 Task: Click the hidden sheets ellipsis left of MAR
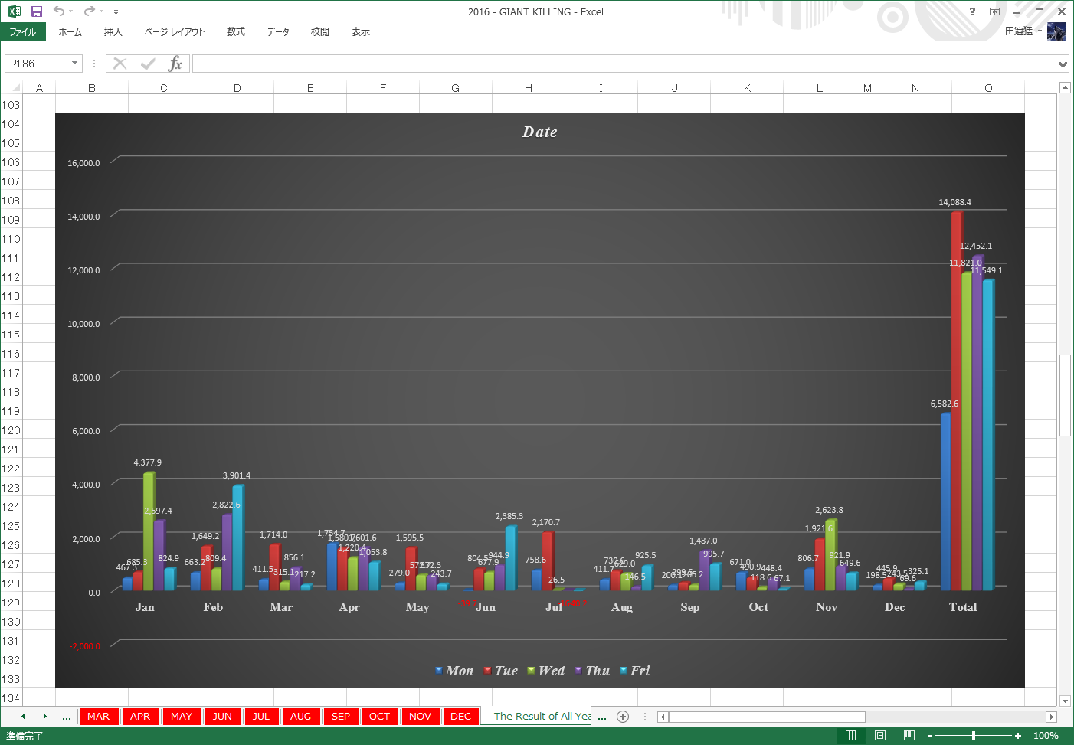pyautogui.click(x=67, y=717)
